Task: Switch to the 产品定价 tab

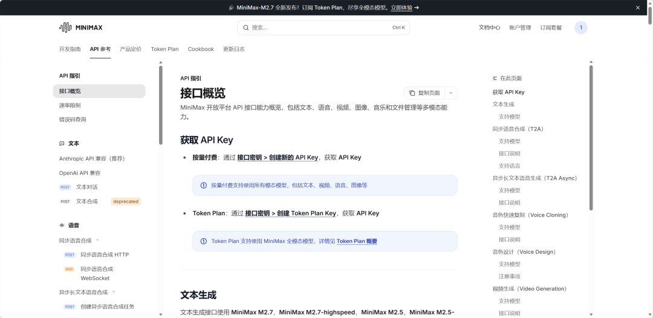Action: (x=131, y=49)
